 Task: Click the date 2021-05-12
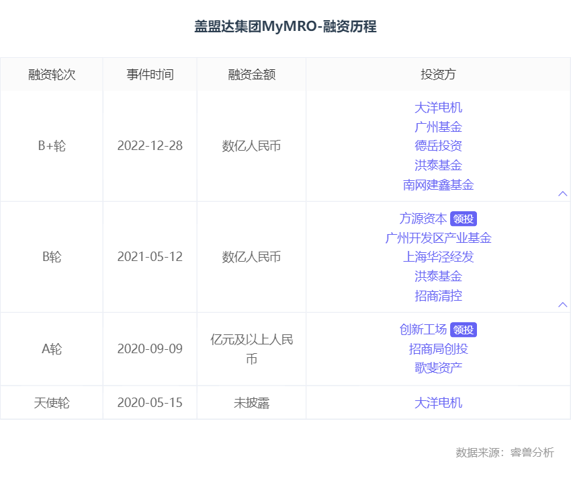[x=150, y=257]
